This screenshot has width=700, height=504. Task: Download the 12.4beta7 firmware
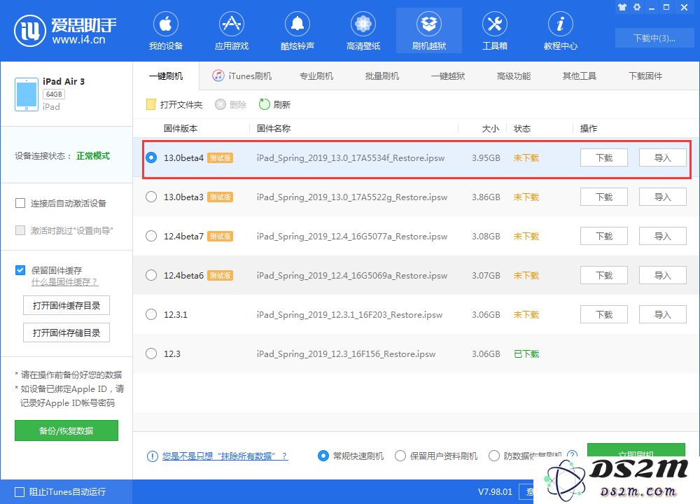tap(604, 236)
